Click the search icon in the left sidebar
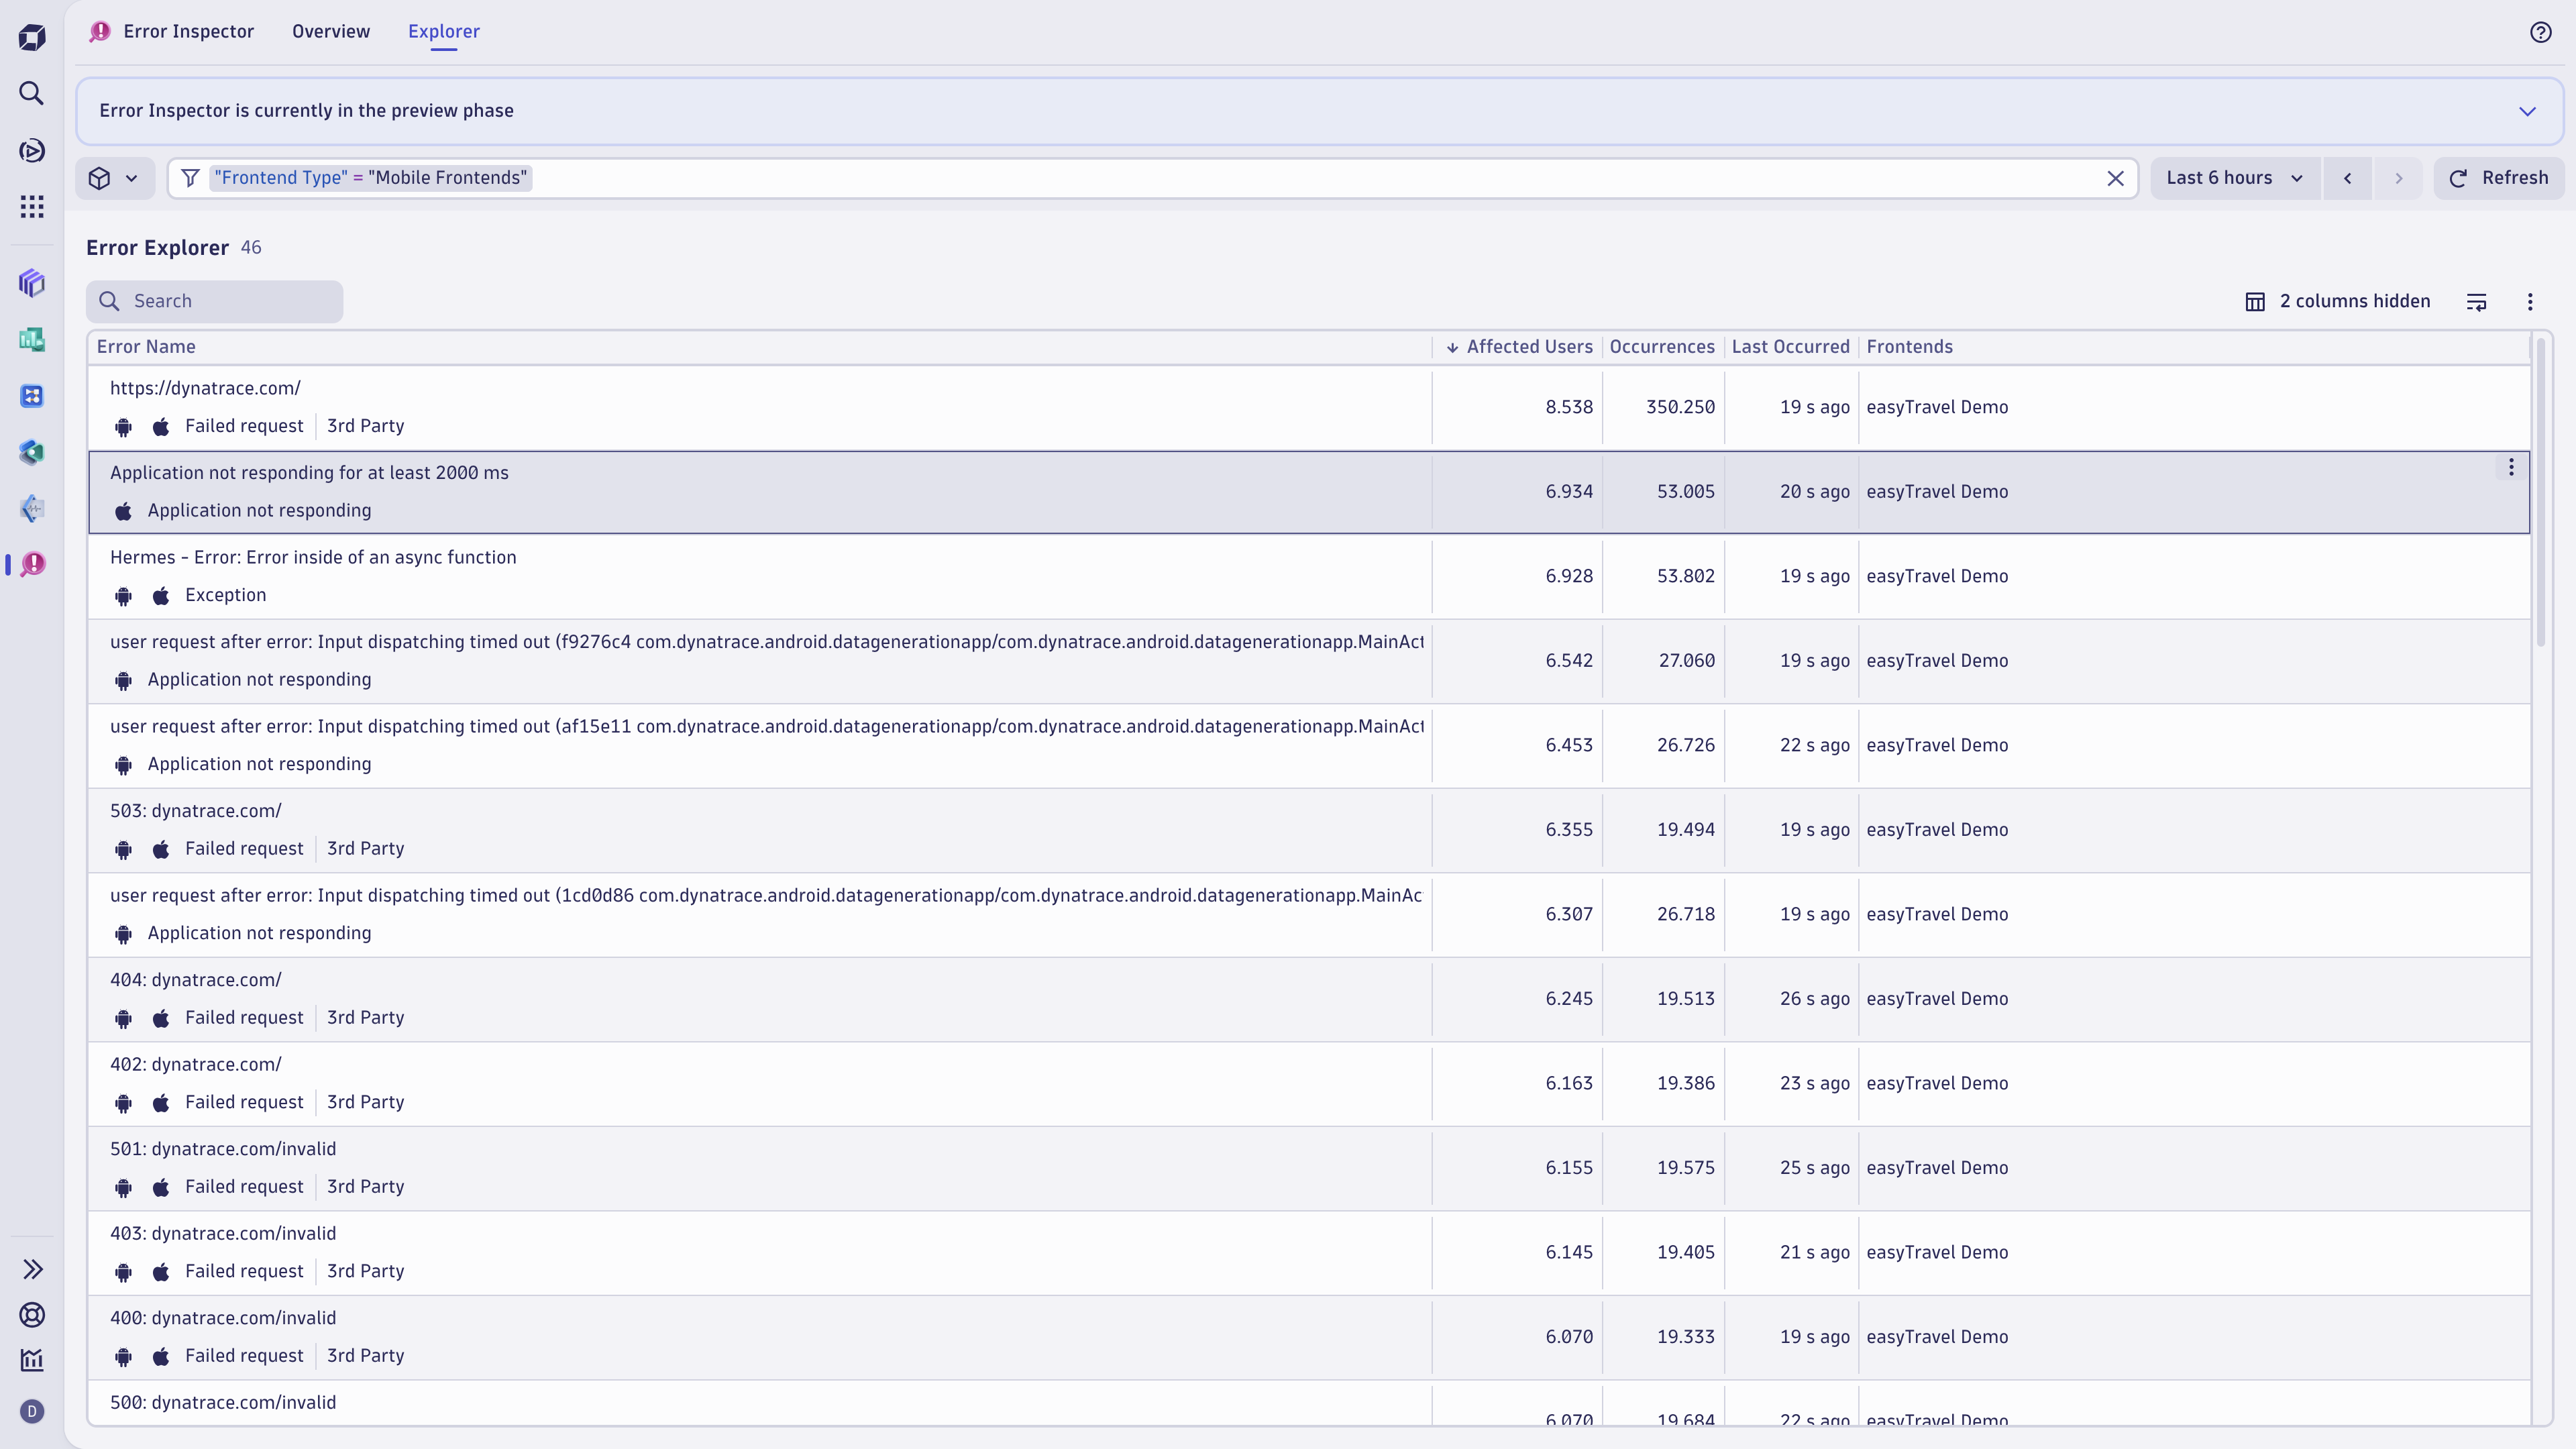The image size is (2576, 1449). (x=32, y=93)
